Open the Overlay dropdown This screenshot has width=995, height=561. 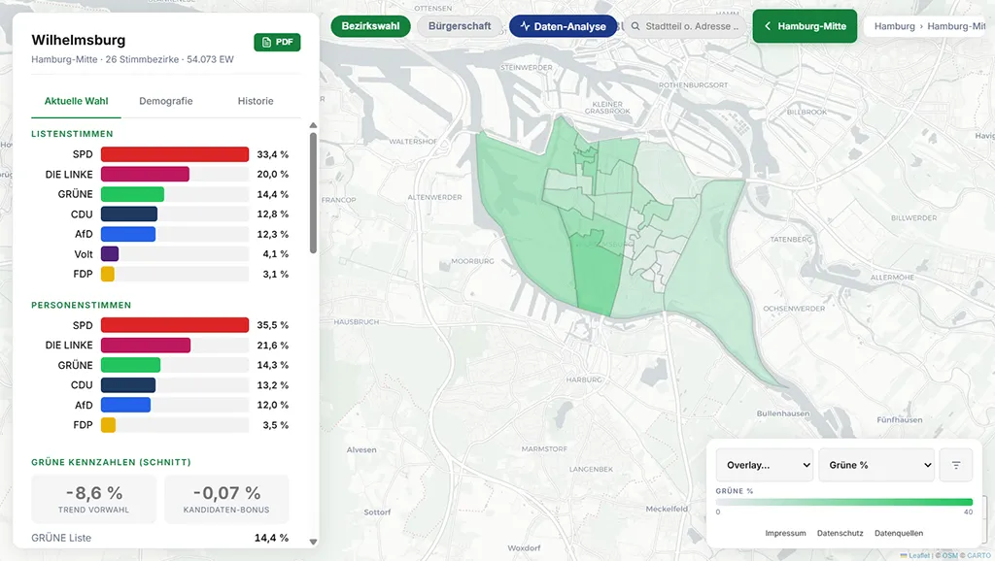[x=765, y=465]
